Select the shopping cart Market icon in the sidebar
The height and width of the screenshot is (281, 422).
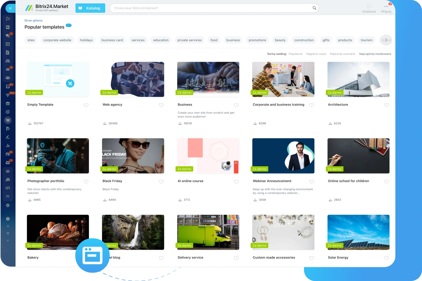coord(8,120)
